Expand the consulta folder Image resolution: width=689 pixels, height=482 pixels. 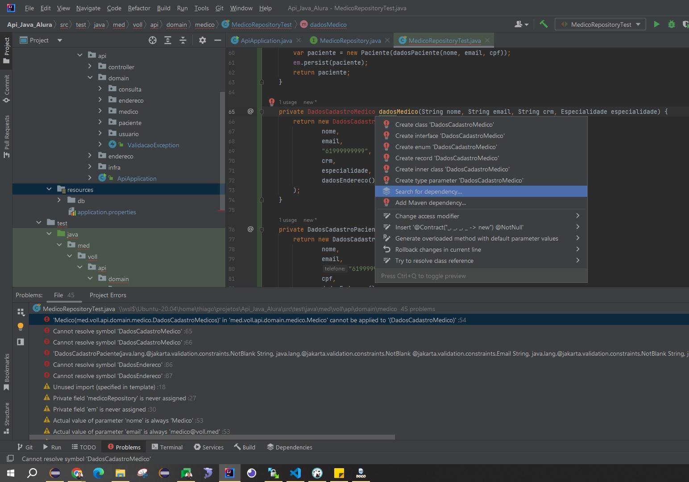[100, 89]
